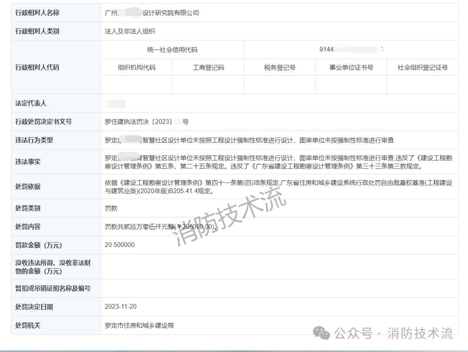
Task: Click the 法定代表人 label
Action: 31,103
